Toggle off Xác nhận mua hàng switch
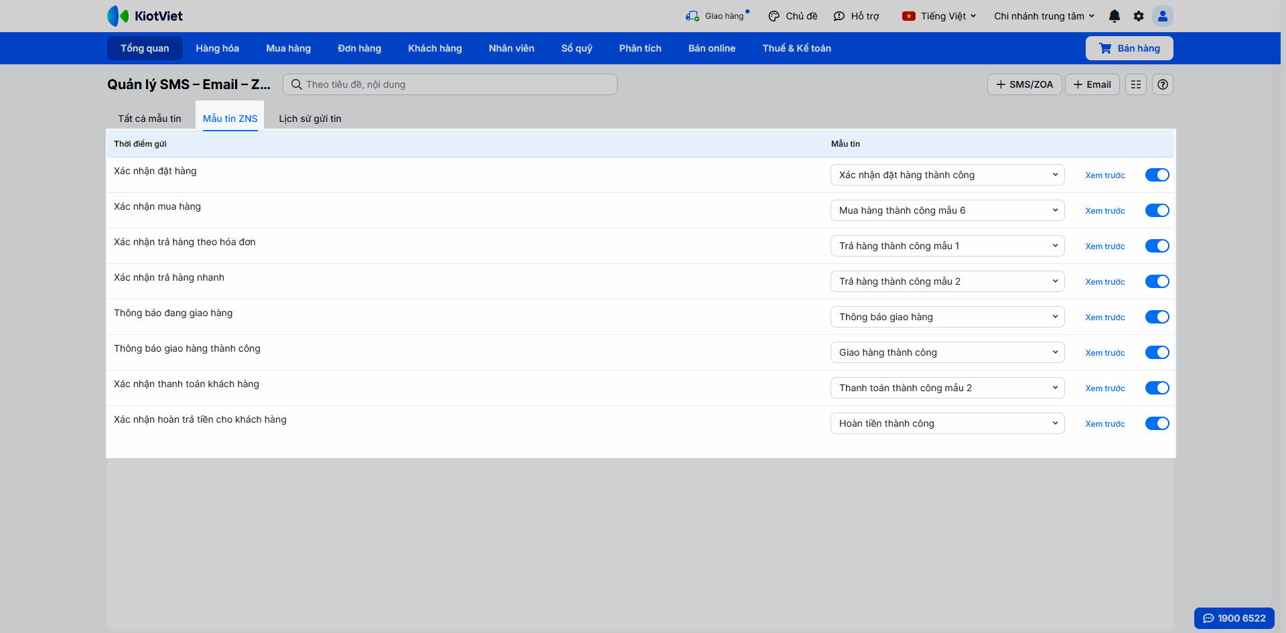 point(1157,210)
